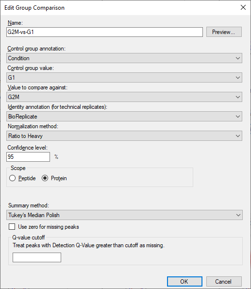Close the Edit Group Comparison dialog

243,8
